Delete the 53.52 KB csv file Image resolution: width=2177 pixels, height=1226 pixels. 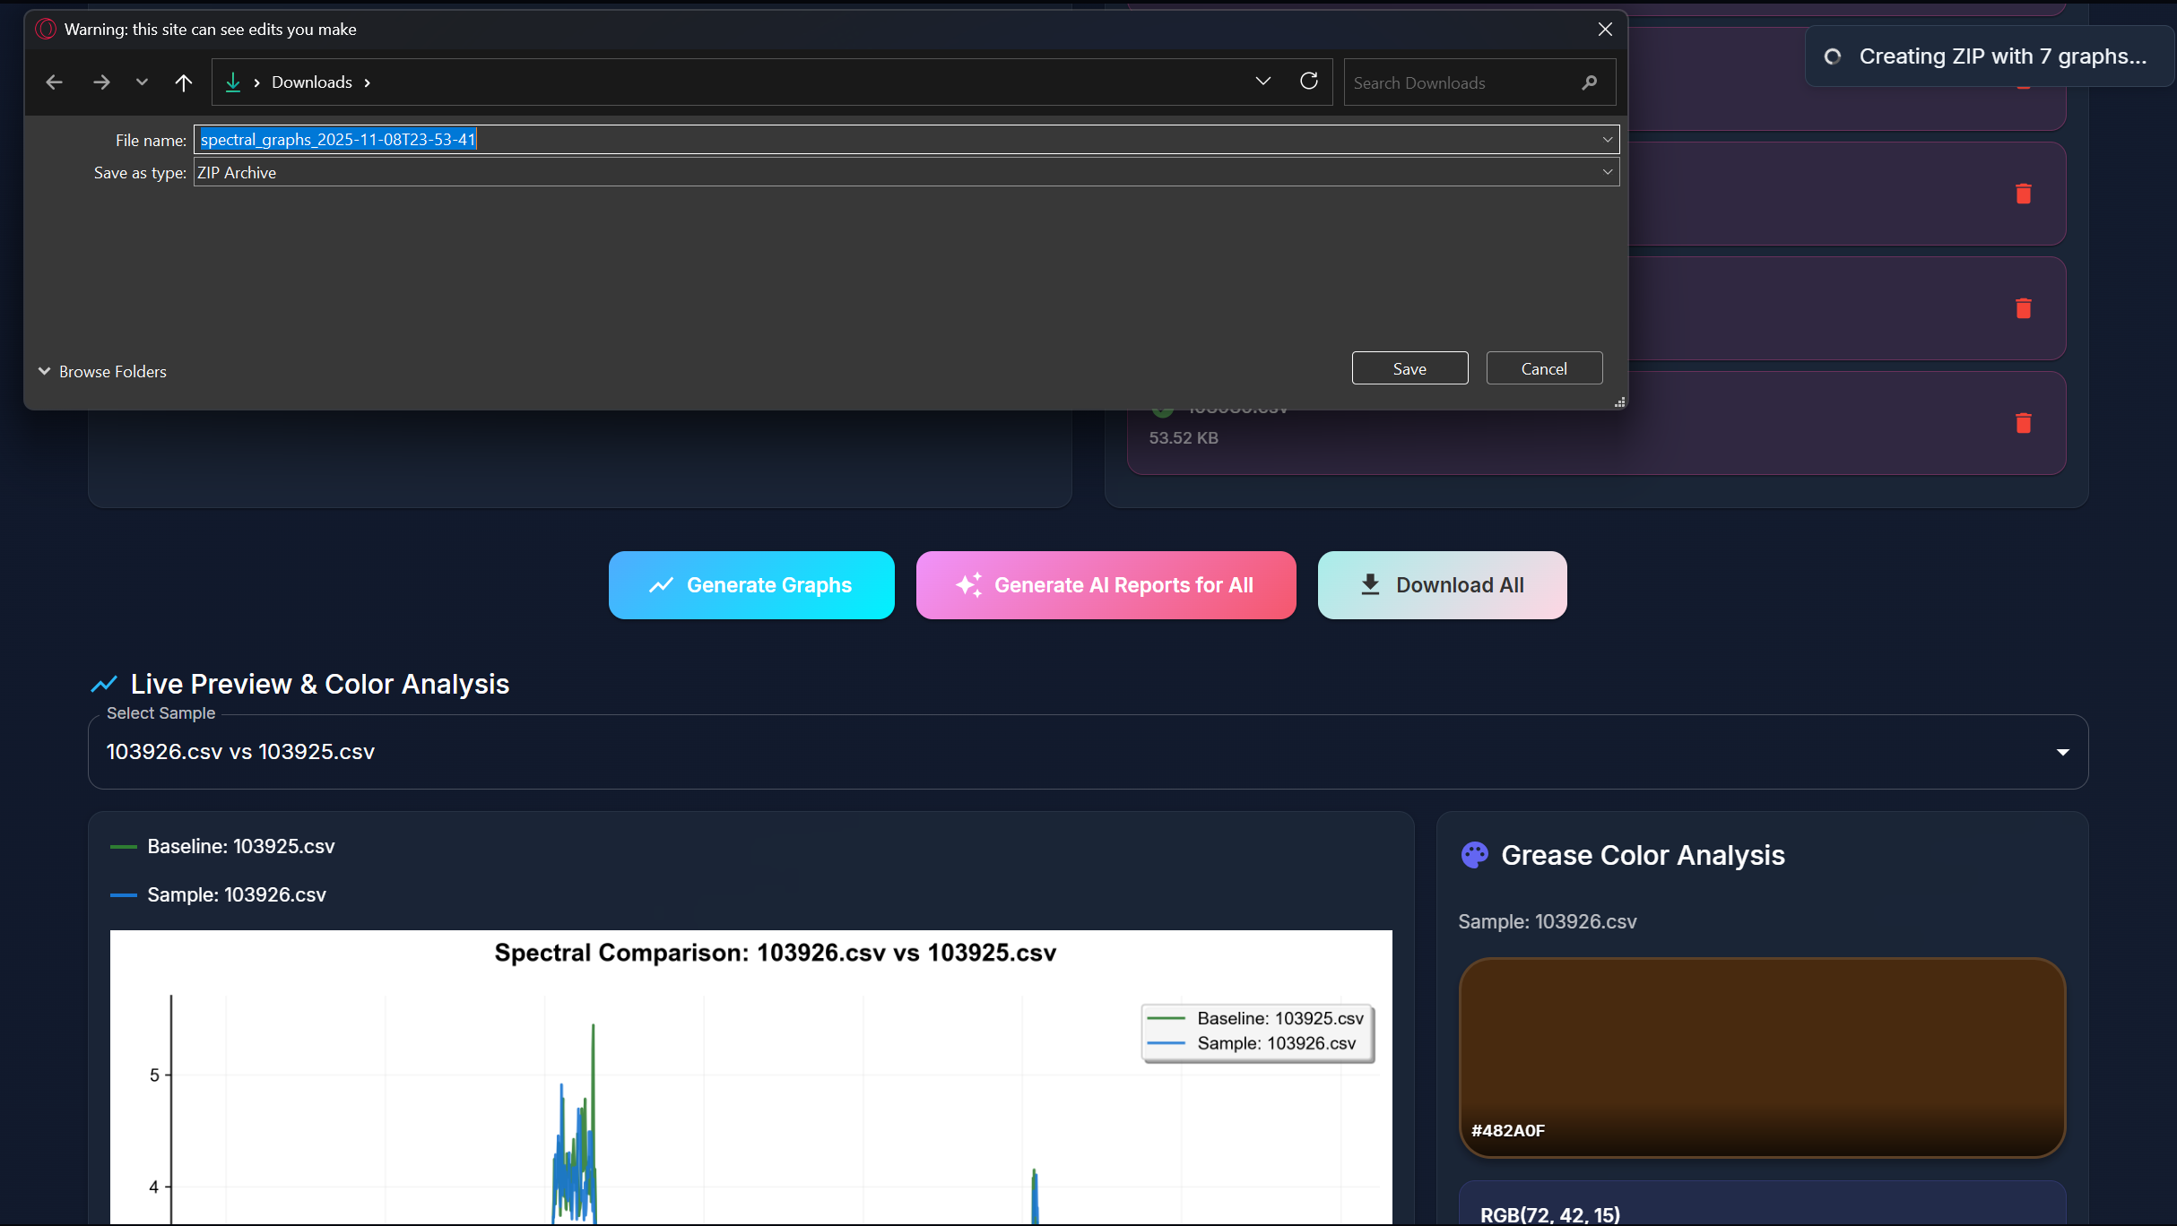click(2024, 423)
